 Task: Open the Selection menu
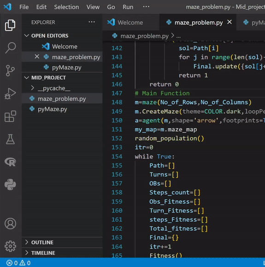pos(66,7)
